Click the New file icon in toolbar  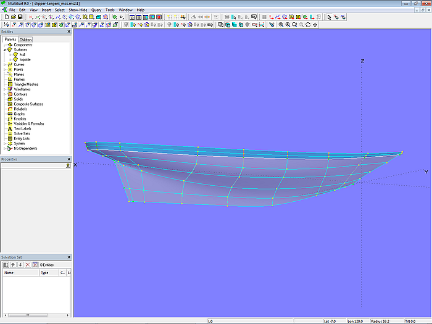[6, 17]
